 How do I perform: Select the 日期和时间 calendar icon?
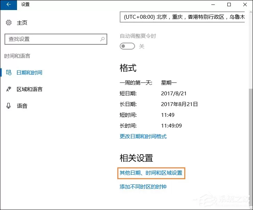(9, 72)
